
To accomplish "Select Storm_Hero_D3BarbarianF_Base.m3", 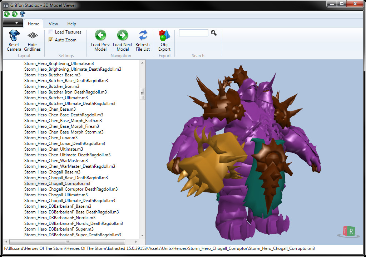I will point(58,206).
